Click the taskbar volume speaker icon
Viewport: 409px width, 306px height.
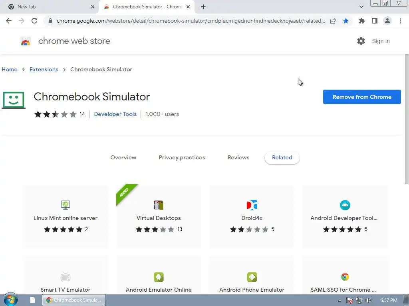369,300
